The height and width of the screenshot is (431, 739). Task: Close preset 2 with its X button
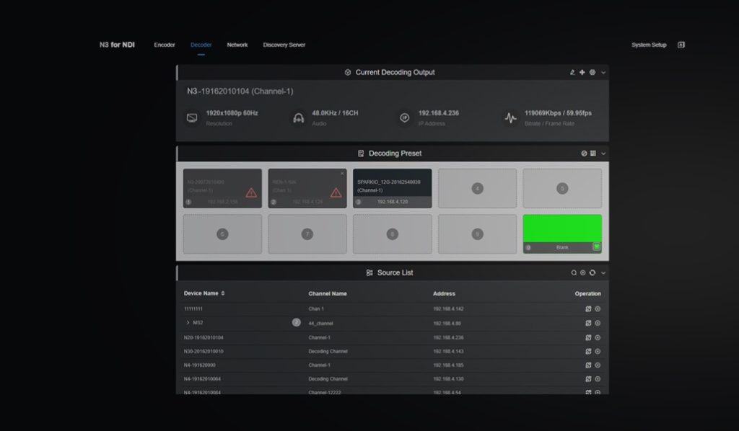pos(342,174)
